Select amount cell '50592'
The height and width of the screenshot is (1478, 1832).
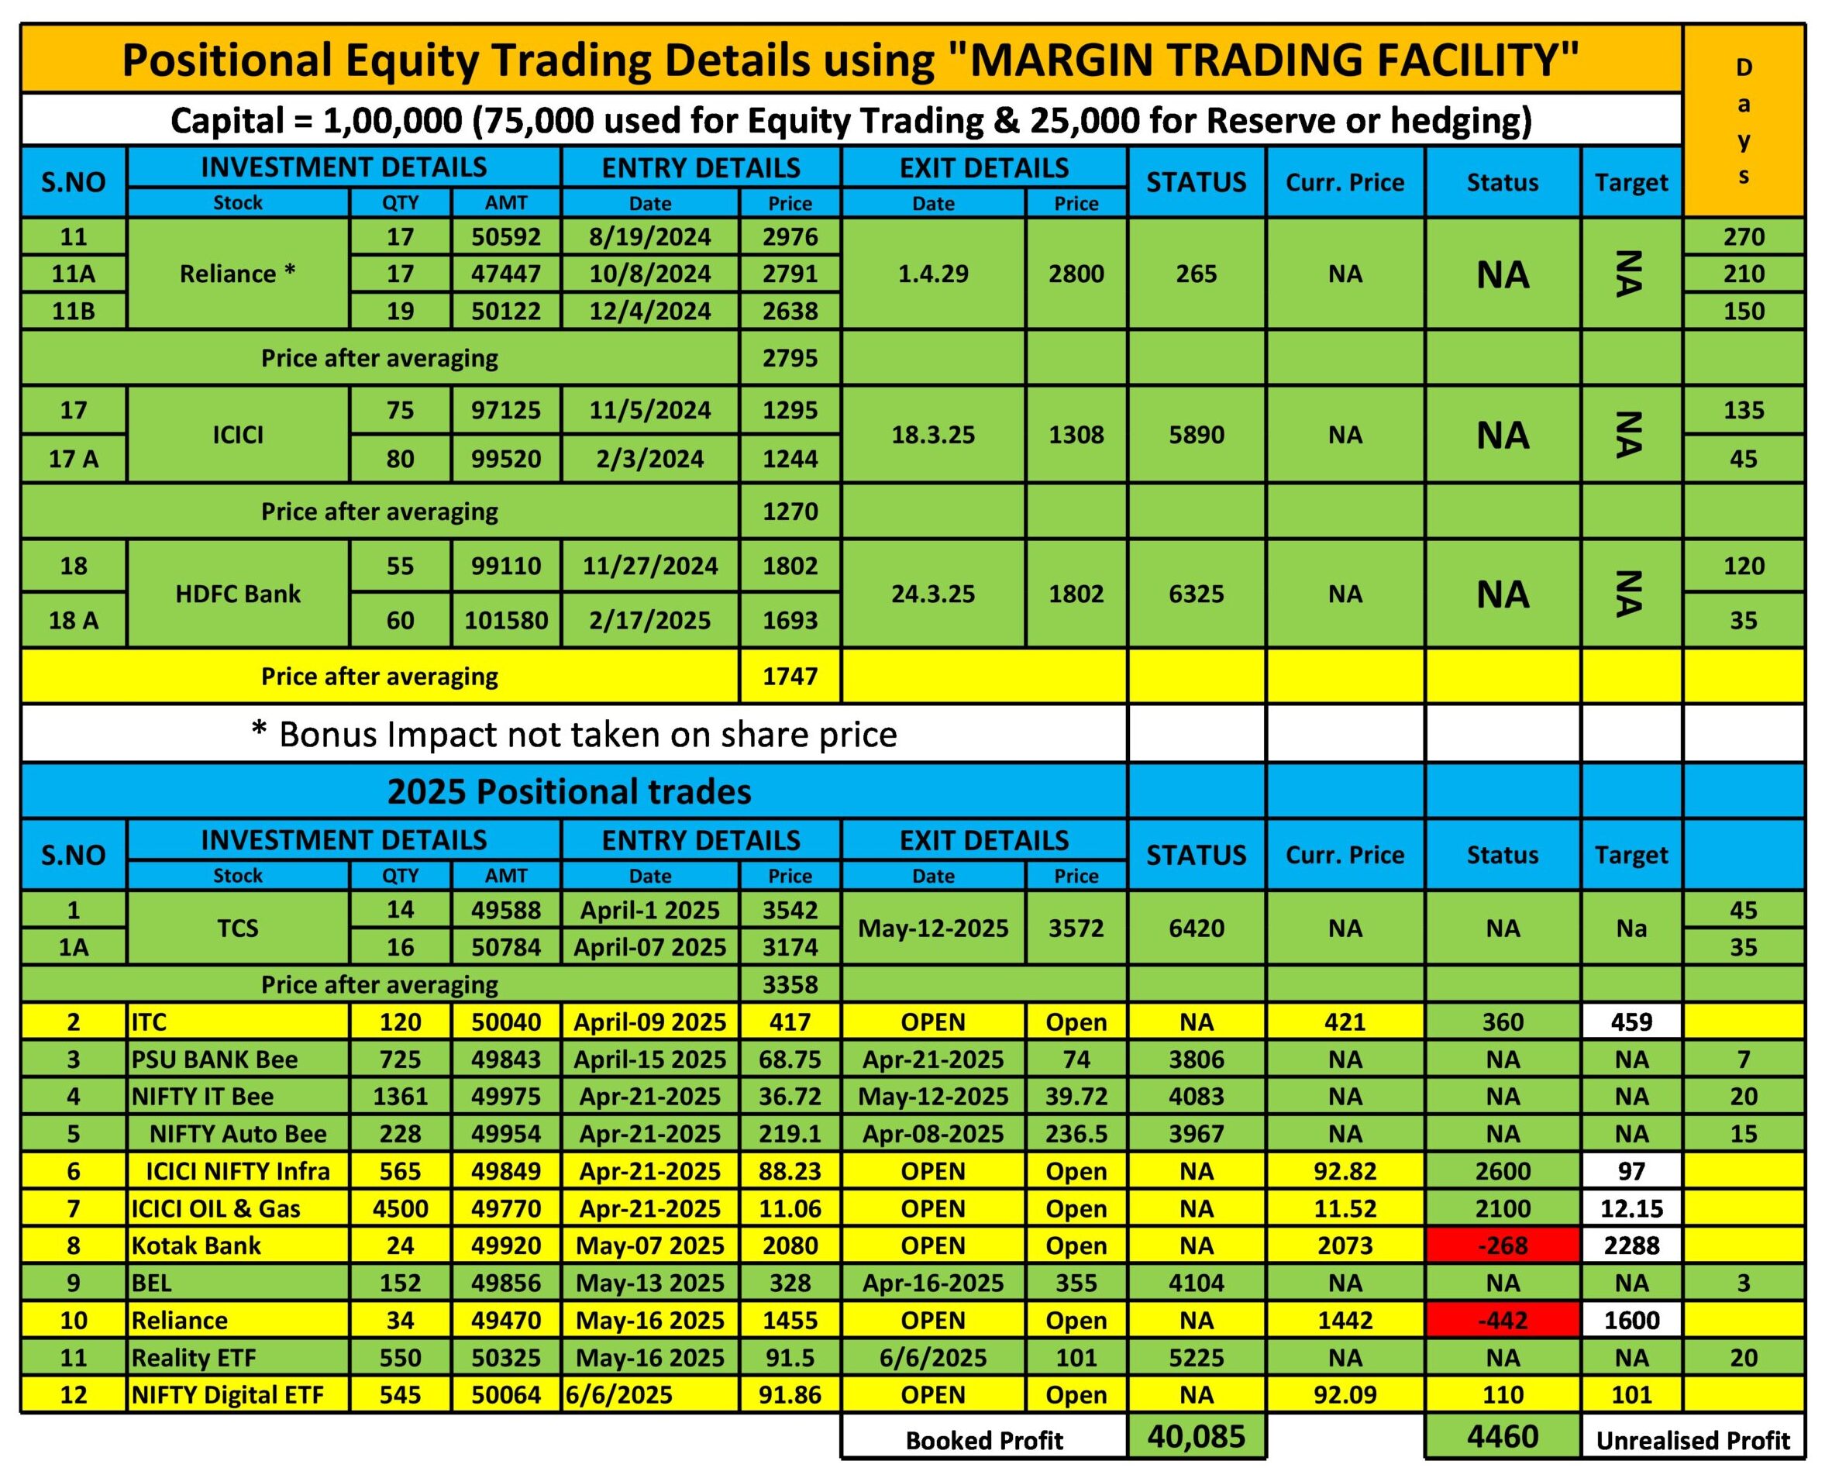(506, 236)
